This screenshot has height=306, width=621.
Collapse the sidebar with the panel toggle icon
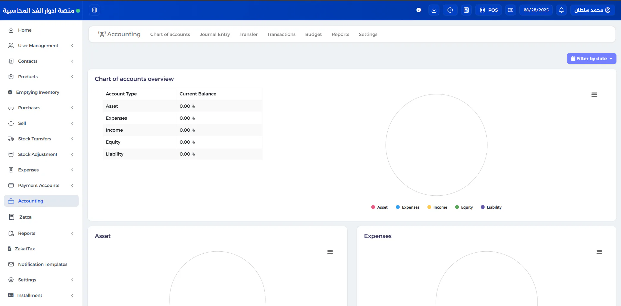coord(94,10)
